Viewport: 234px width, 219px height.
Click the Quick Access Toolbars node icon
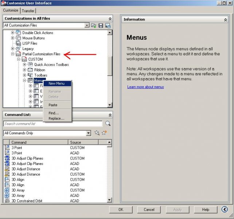(30, 65)
